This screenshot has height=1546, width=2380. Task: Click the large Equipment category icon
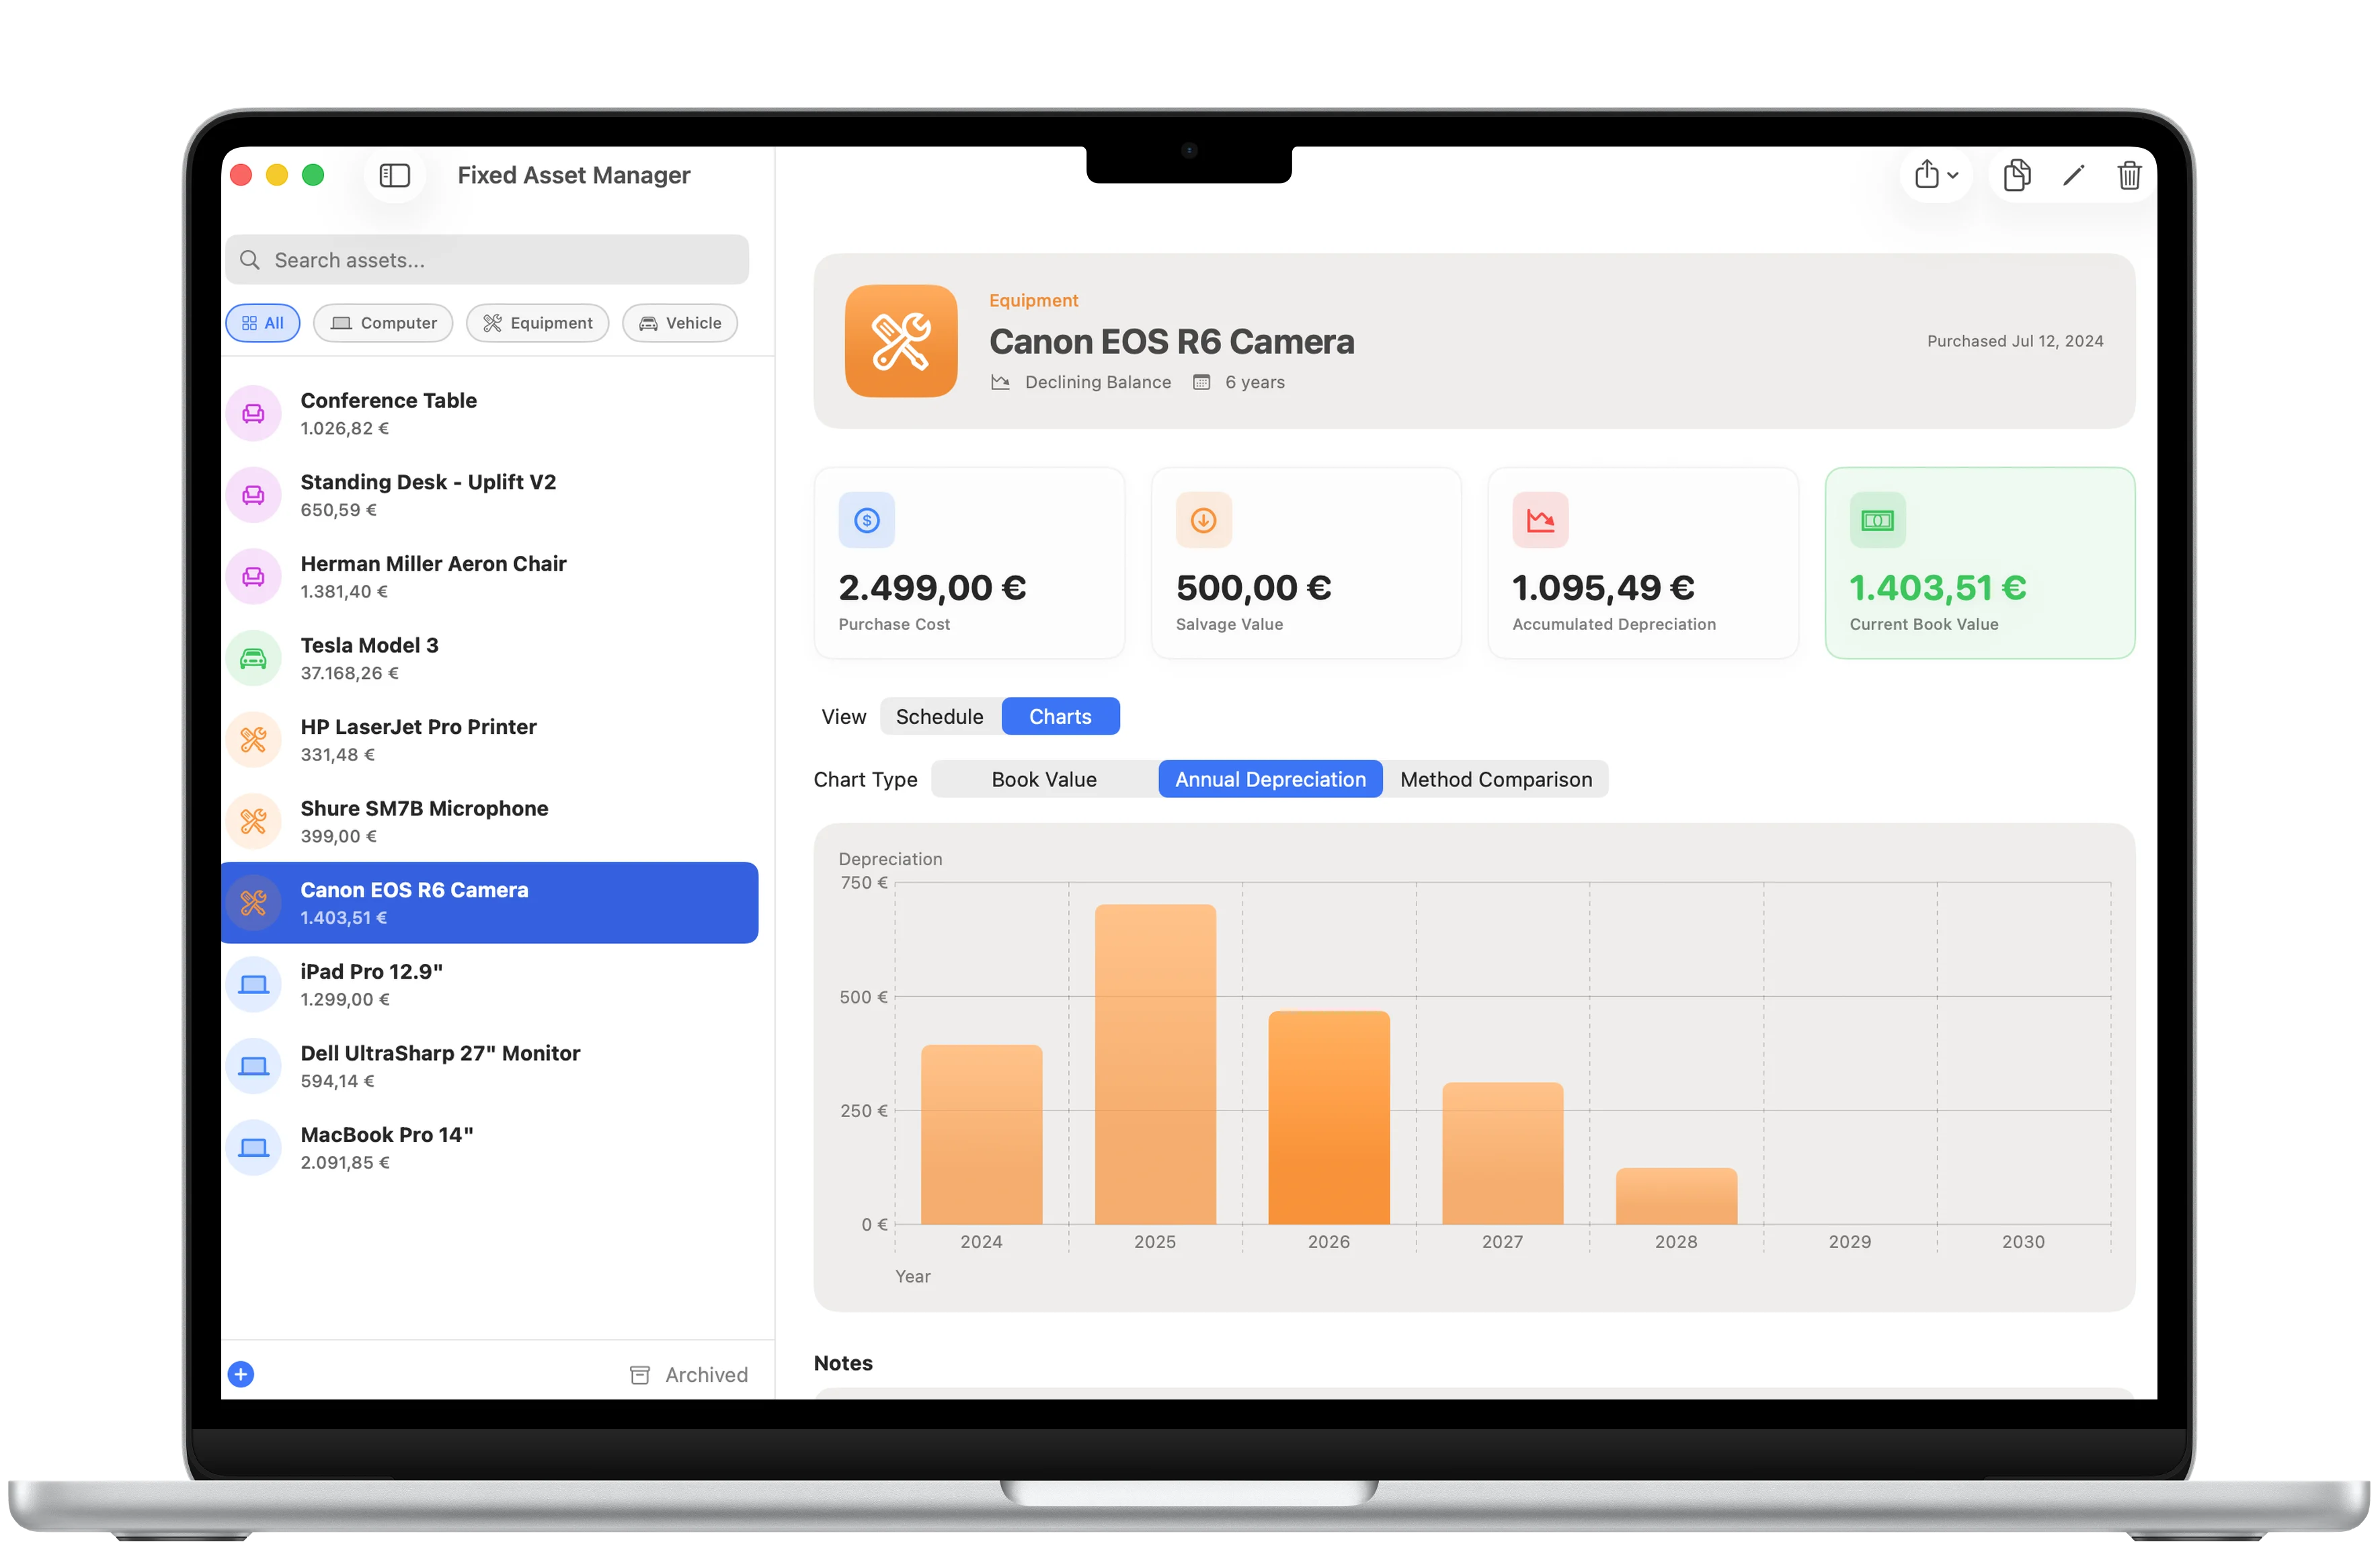tap(901, 341)
